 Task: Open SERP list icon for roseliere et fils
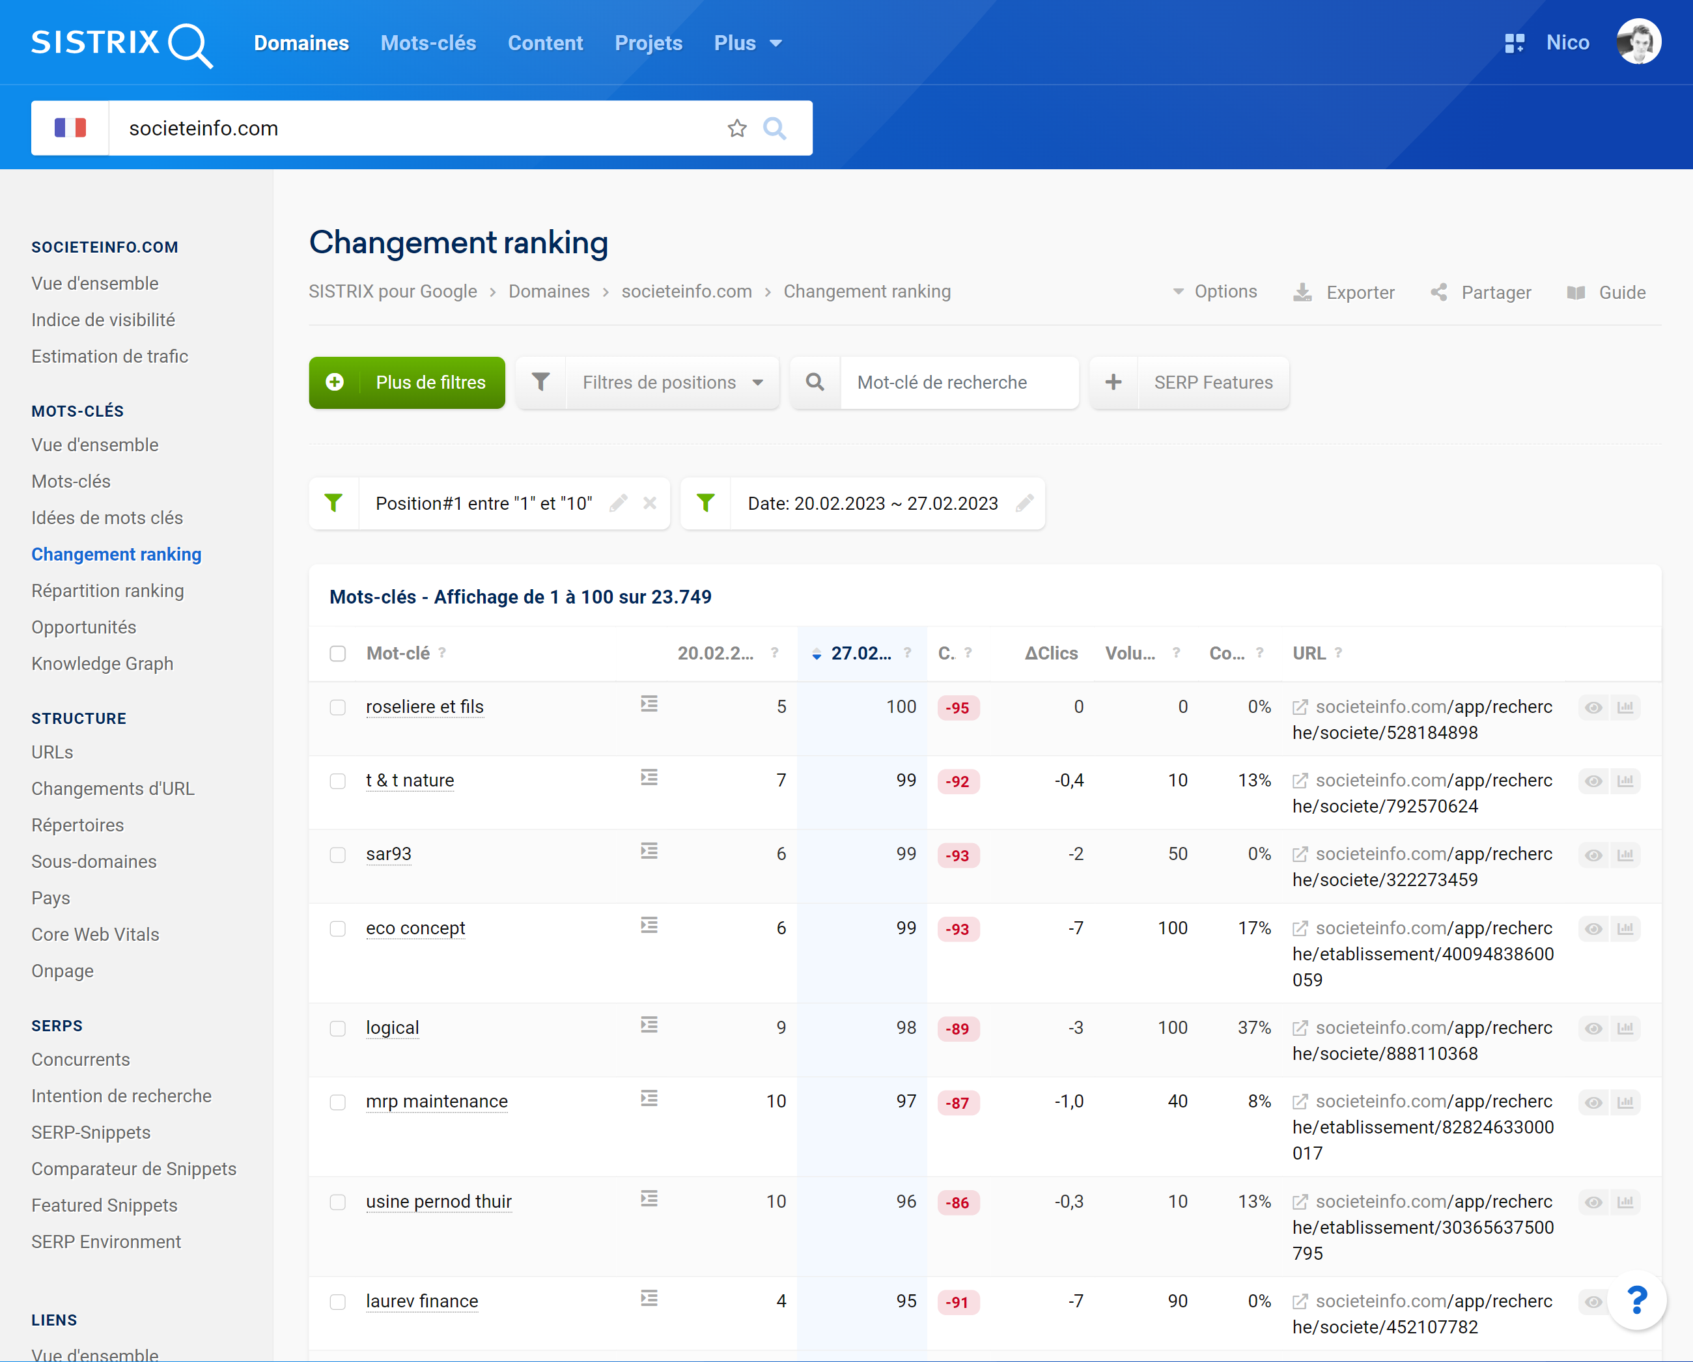[649, 704]
